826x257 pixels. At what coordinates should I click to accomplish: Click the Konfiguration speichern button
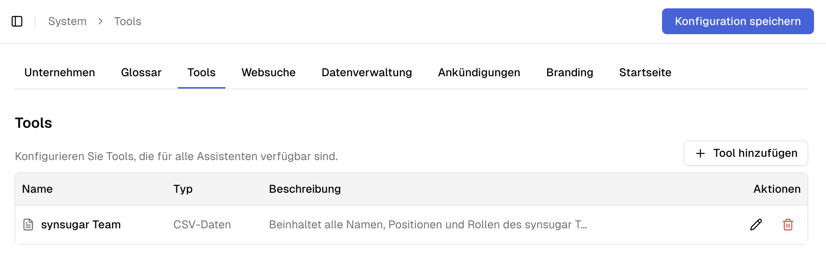[738, 21]
